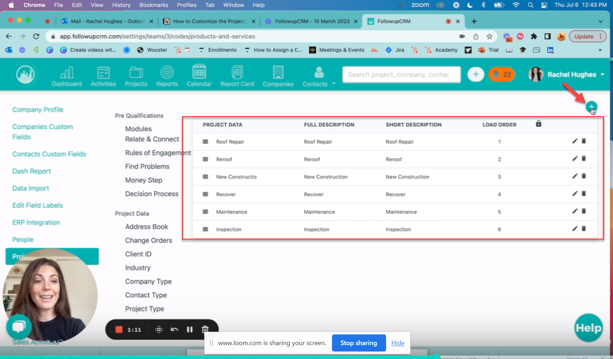Stop the recording with the red square button
Viewport: 613px width, 359px height.
point(119,329)
